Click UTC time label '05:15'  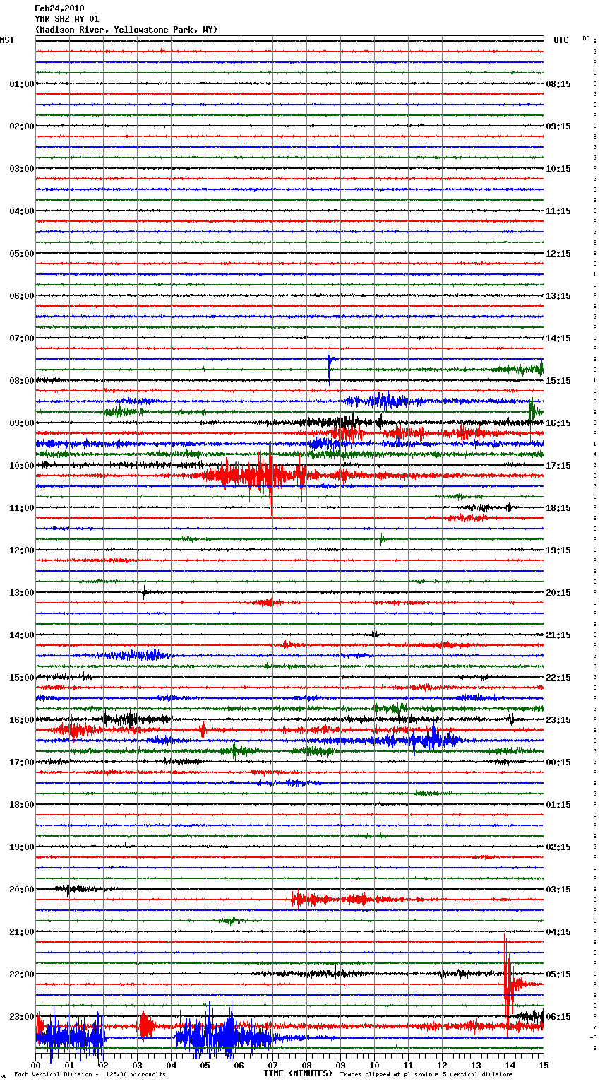(x=558, y=974)
